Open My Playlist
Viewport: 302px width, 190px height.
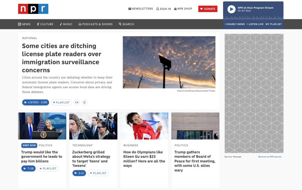[274, 24]
